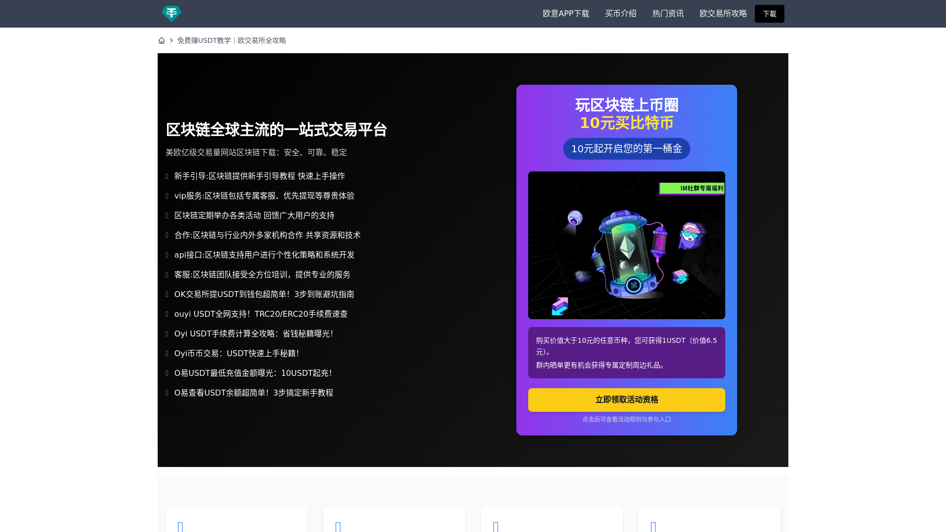Open link OK交易所提USDT到钱包超简单
946x532 pixels.
264,295
